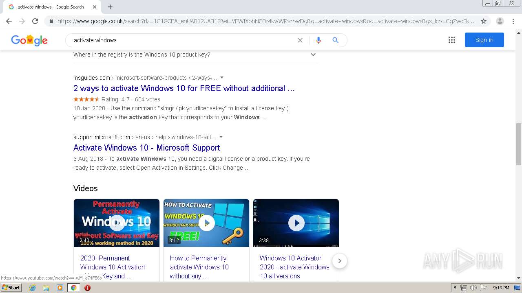Open the support.microsoft.com result options arrow
The image size is (522, 293).
[221, 137]
